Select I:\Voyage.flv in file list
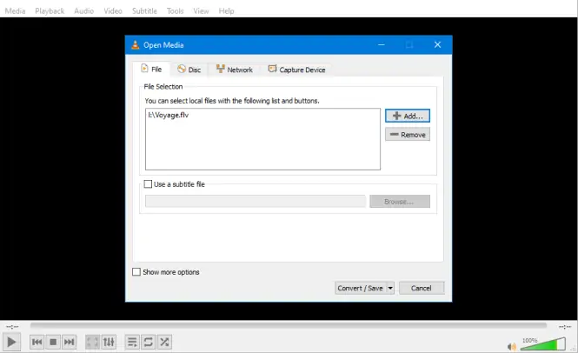The width and height of the screenshot is (578, 353). click(169, 115)
